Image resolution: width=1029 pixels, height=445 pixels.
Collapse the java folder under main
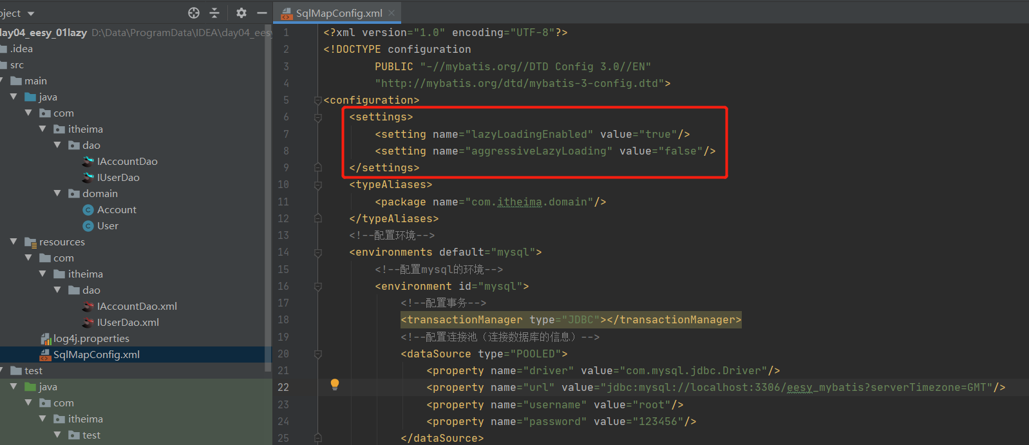(x=14, y=97)
